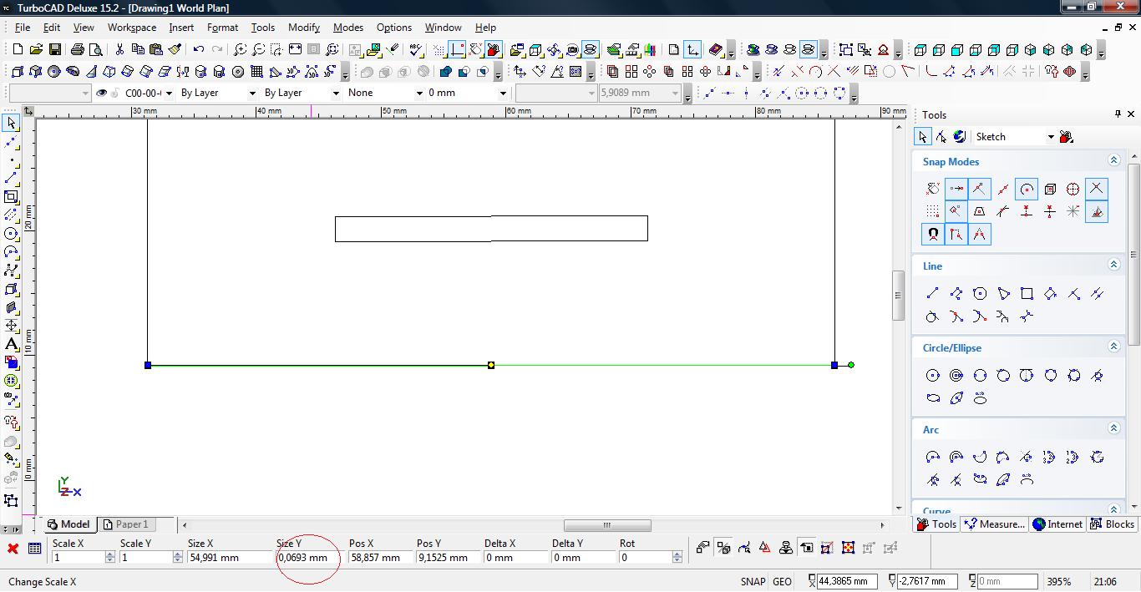Toggle SNAP in the status bar
1141x592 pixels.
pos(752,582)
